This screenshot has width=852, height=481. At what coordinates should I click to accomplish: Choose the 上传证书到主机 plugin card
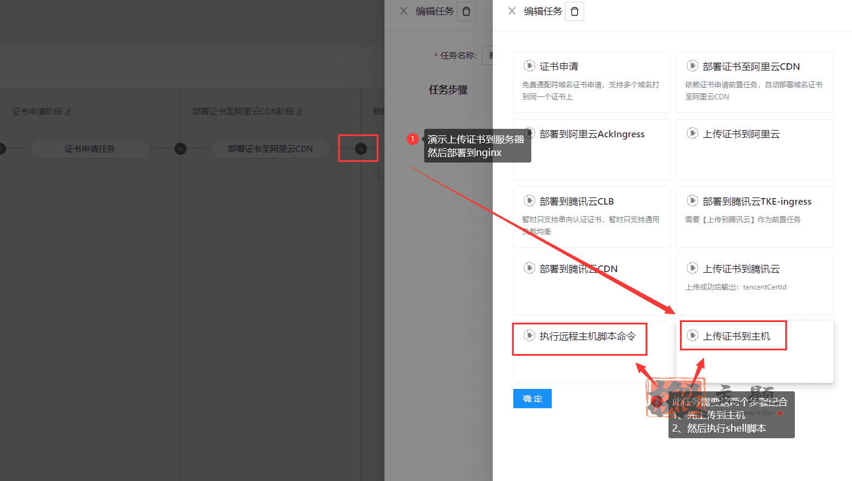(755, 352)
